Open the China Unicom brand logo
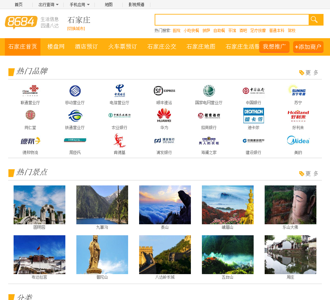Viewport: 330px width, 300px height. coord(30,91)
